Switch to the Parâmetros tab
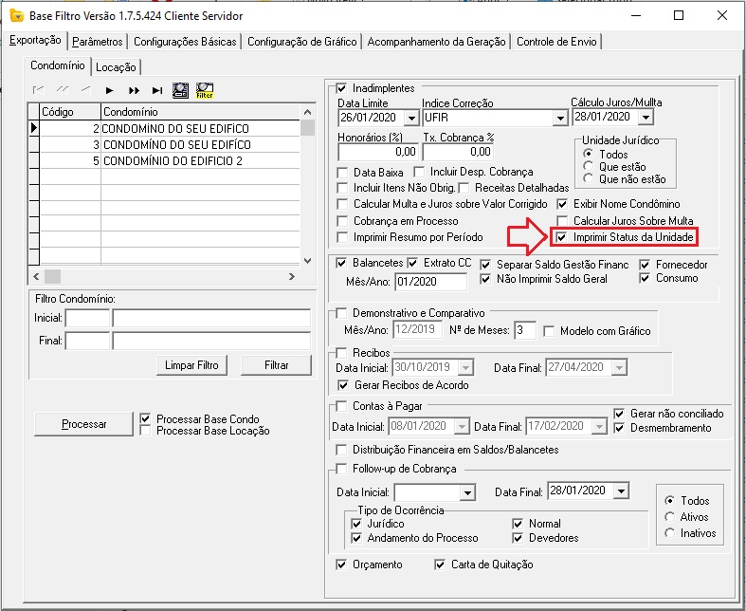Image resolution: width=746 pixels, height=611 pixels. click(x=98, y=42)
